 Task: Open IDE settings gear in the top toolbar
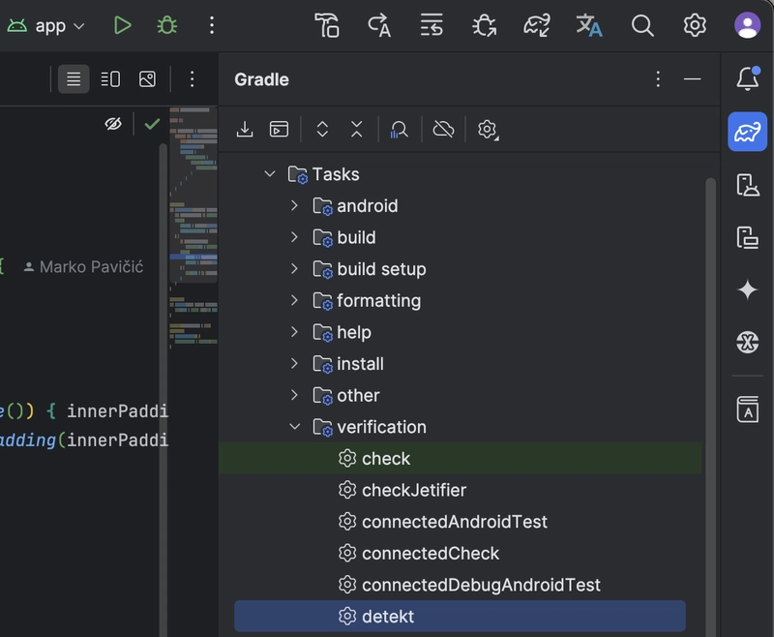pos(695,25)
